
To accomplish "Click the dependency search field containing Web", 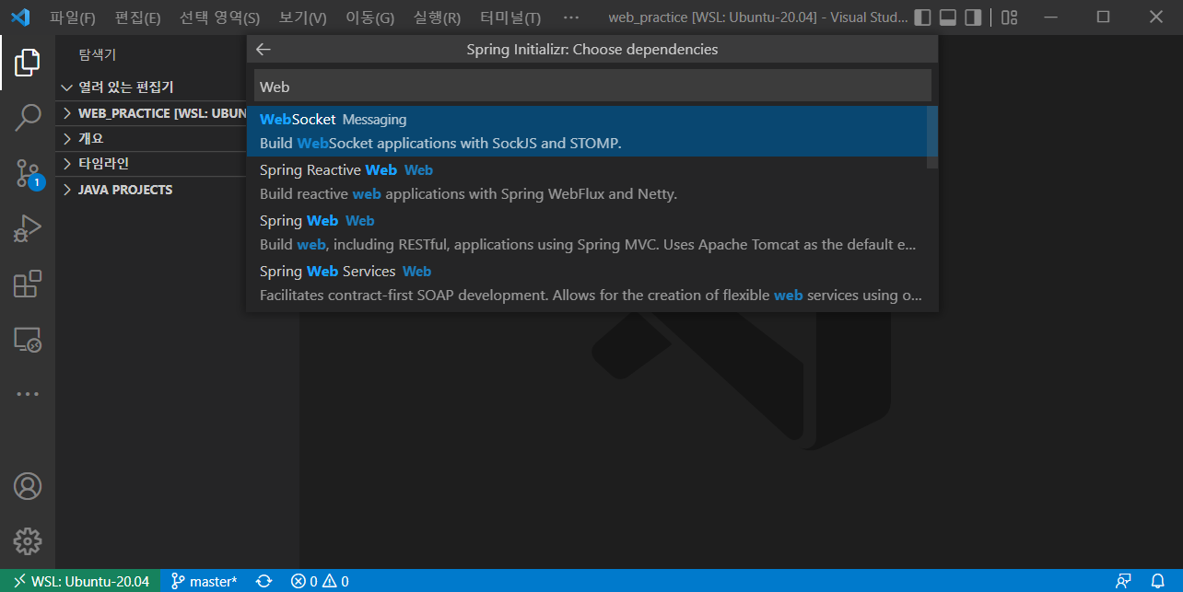I will [592, 87].
